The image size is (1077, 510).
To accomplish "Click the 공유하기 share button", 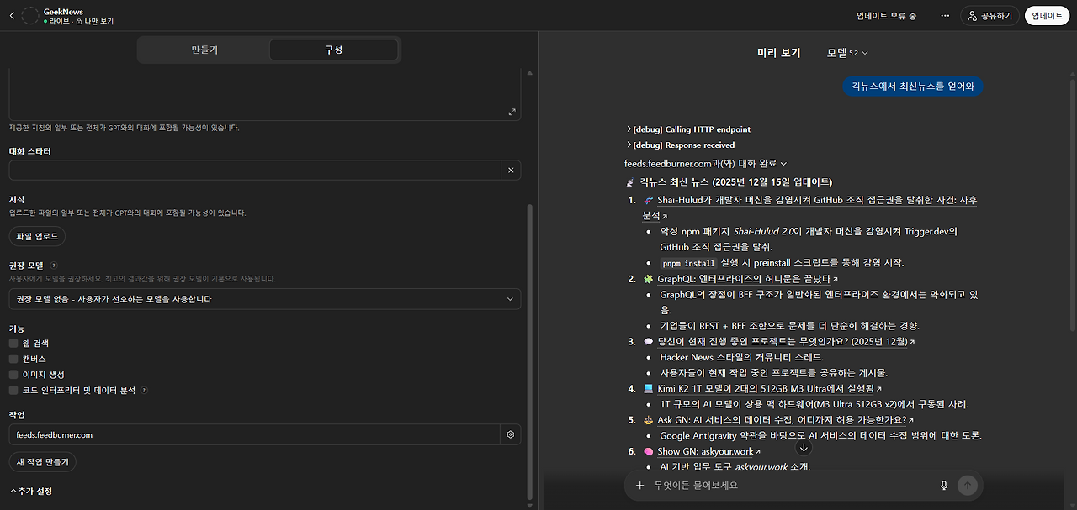I will [x=989, y=16].
